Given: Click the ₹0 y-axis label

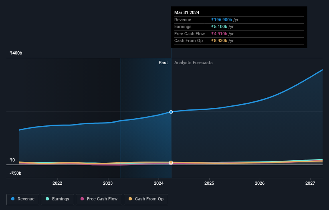Looking at the screenshot, I should click(x=12, y=160).
